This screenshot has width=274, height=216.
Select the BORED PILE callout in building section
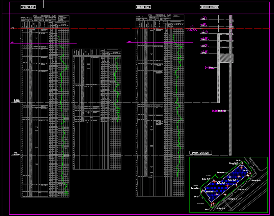click(x=219, y=111)
